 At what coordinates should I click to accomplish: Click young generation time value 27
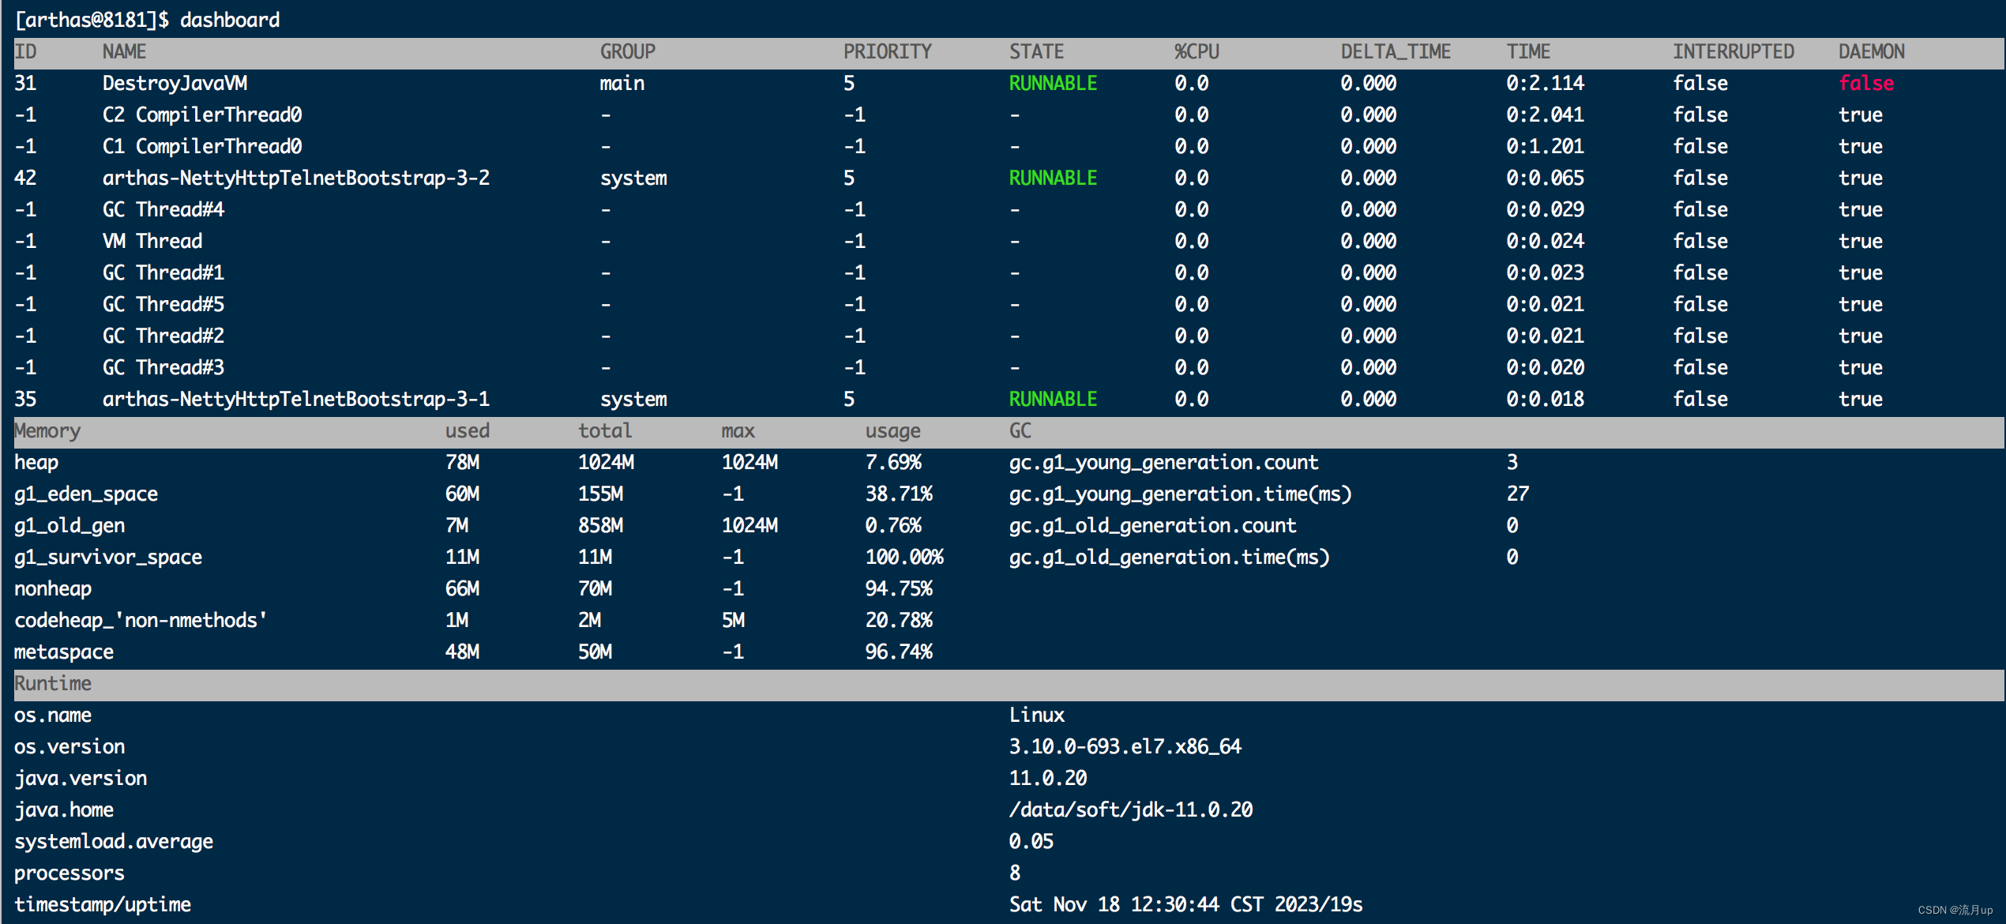tap(1517, 494)
